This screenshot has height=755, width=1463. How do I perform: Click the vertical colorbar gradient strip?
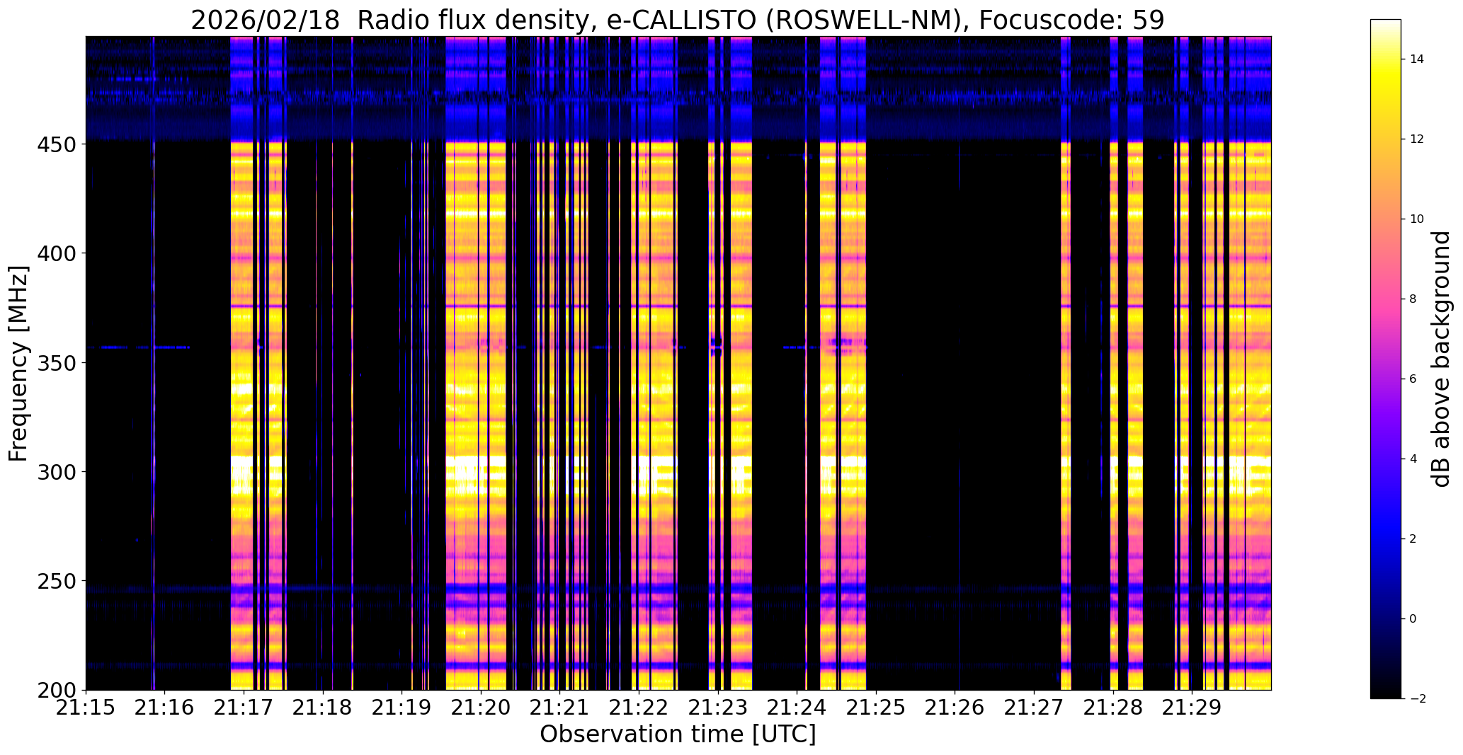(1386, 359)
